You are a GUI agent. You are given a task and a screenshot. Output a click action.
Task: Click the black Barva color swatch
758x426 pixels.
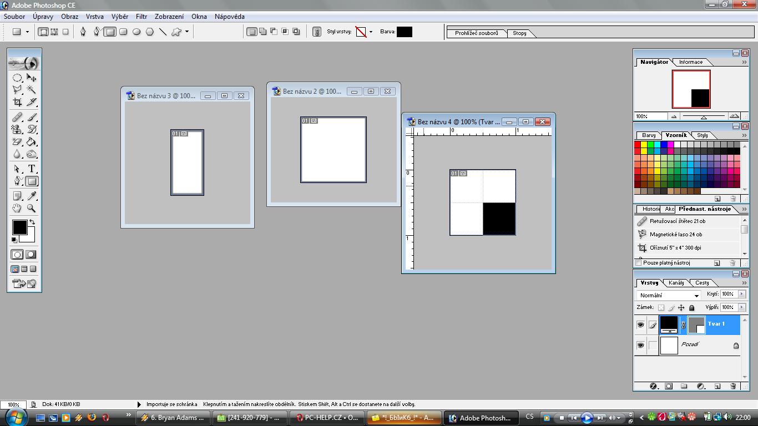click(x=404, y=32)
